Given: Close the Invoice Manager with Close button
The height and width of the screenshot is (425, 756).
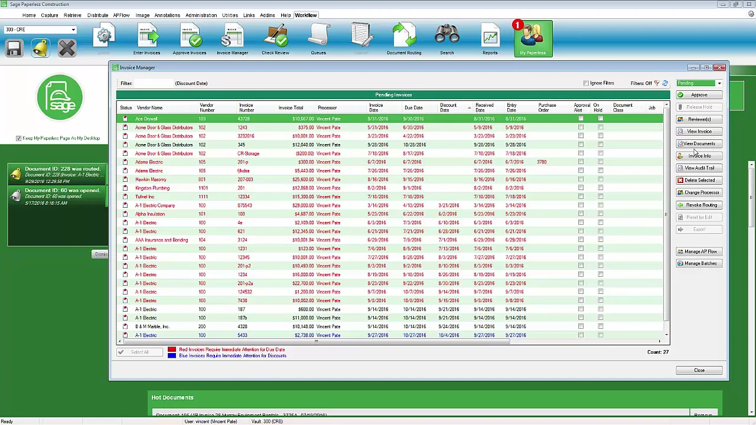Looking at the screenshot, I should [x=699, y=370].
